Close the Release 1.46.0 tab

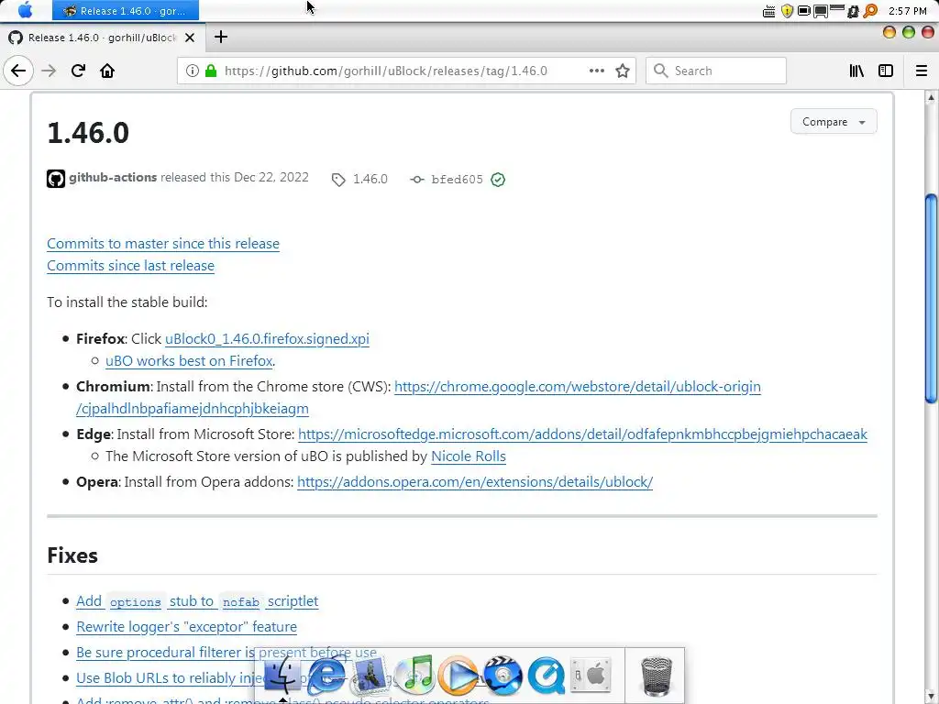tap(190, 38)
